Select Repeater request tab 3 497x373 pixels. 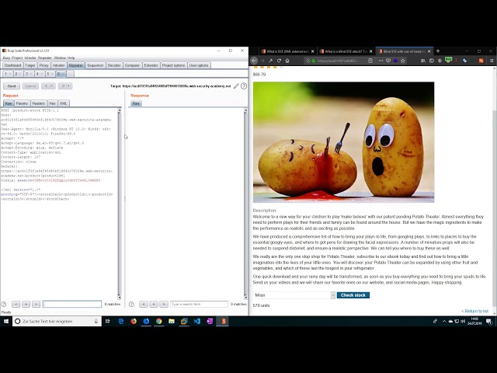28,74
